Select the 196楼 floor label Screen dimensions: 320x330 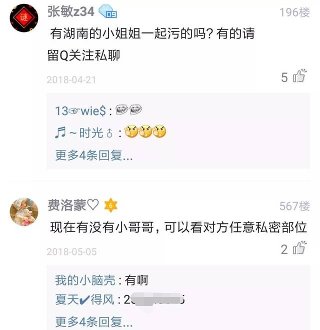pos(294,12)
